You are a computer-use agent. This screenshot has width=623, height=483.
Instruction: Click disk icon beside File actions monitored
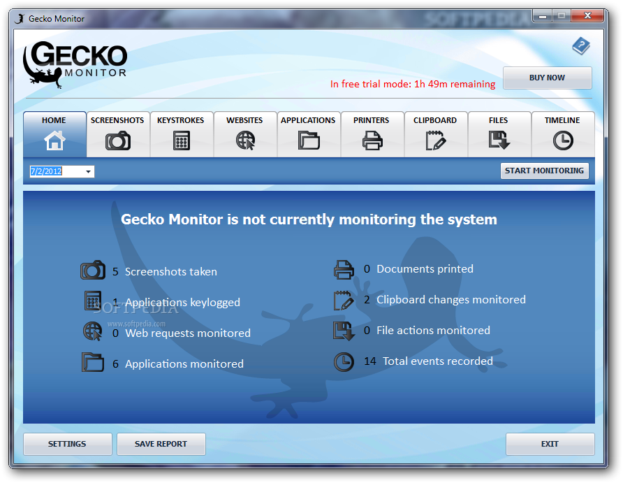[x=344, y=331]
